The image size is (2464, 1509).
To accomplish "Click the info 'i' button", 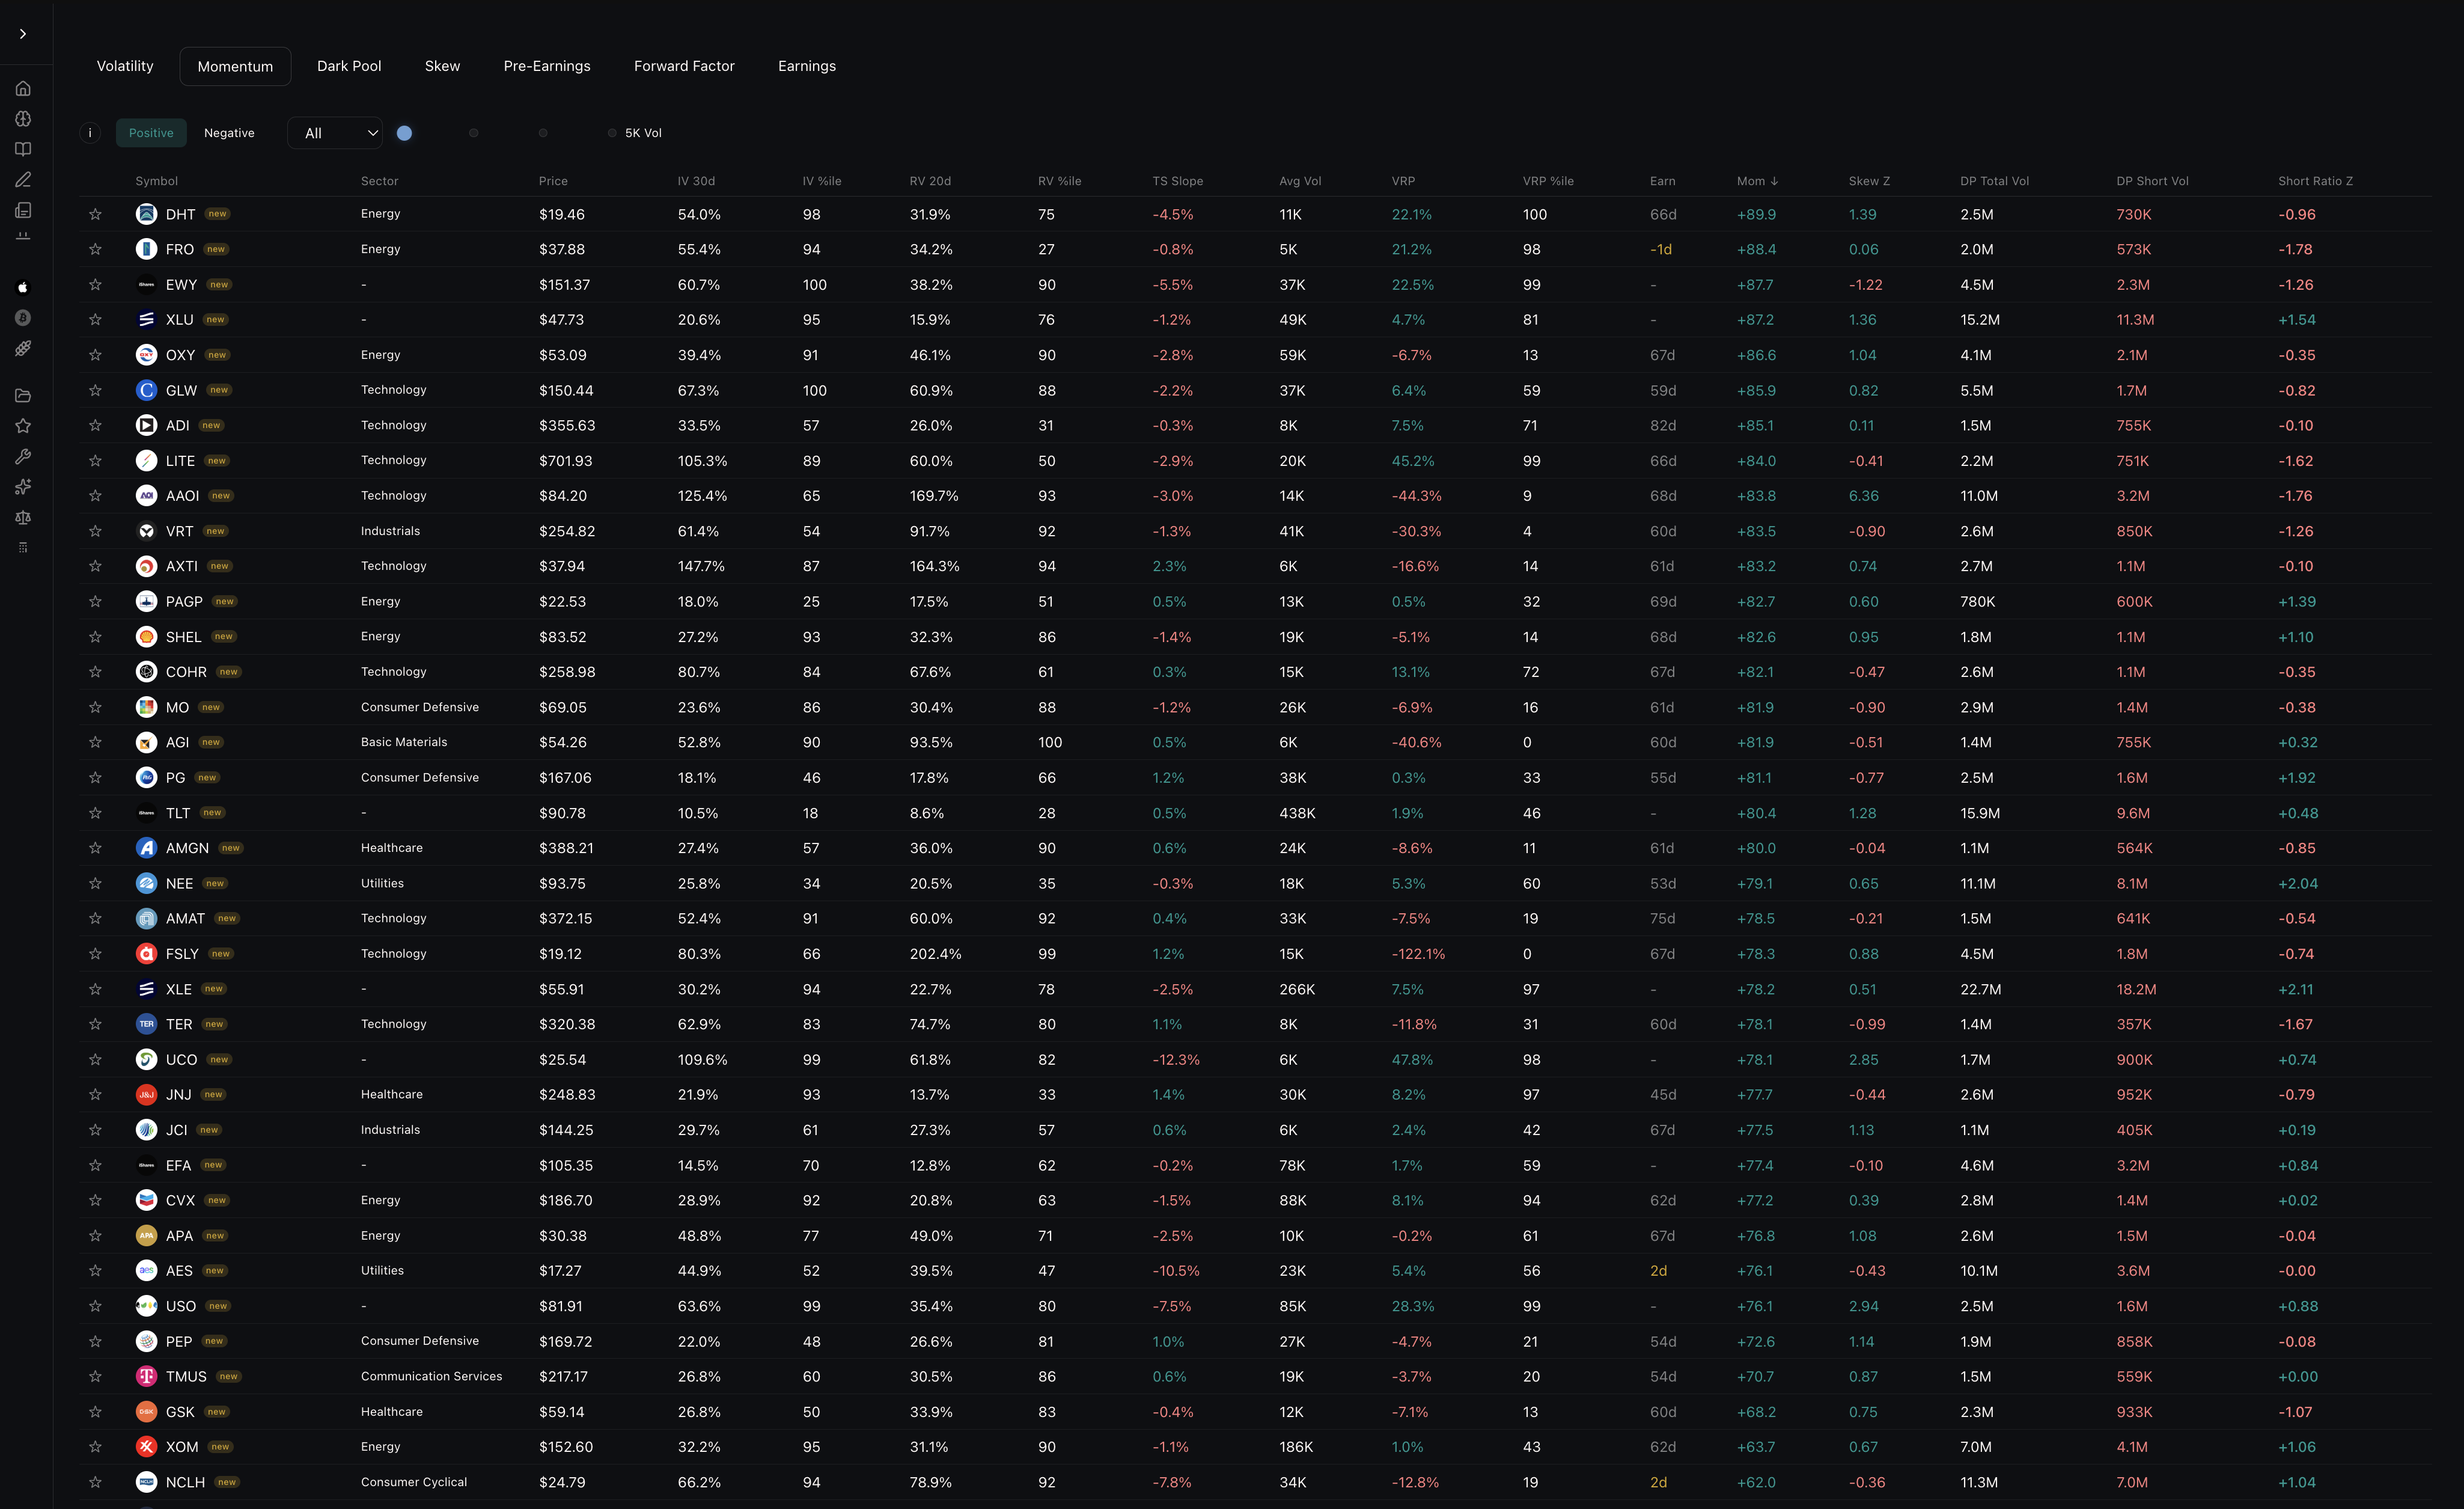I will [90, 133].
